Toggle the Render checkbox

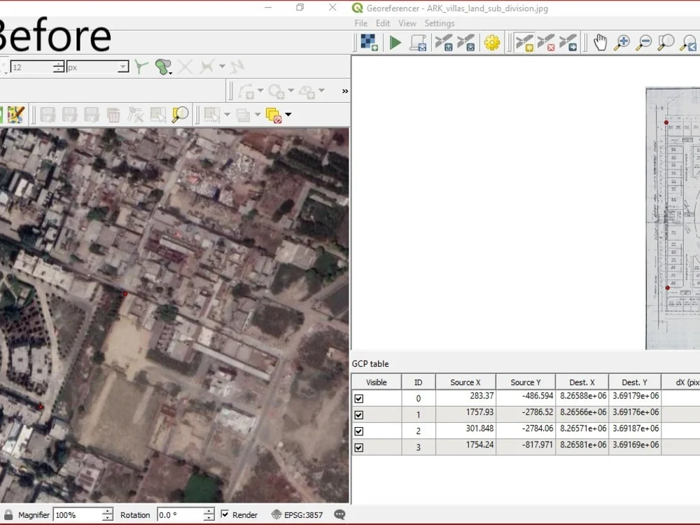(x=225, y=514)
